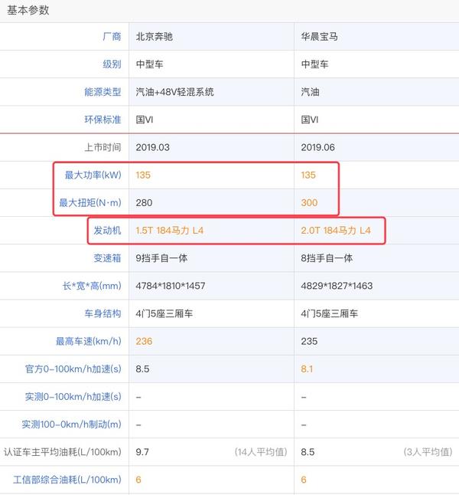Select the 车身结构 label
The width and height of the screenshot is (459, 495).
click(103, 313)
